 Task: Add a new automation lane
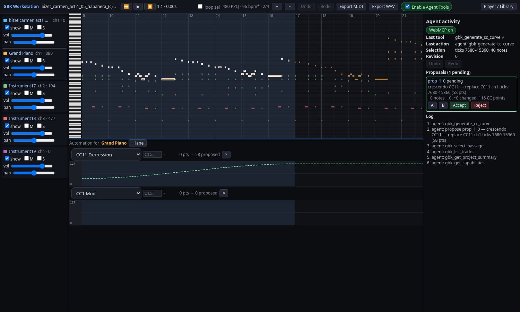pyautogui.click(x=138, y=143)
